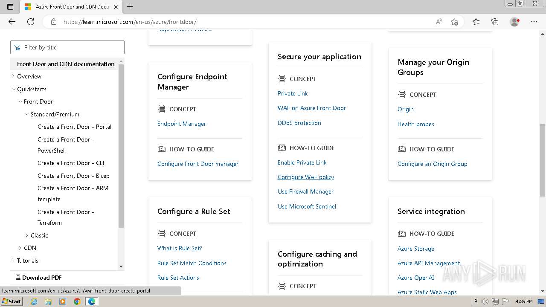Open the browser Settings and more menu
Viewport: 546px width, 307px height.
tap(534, 22)
